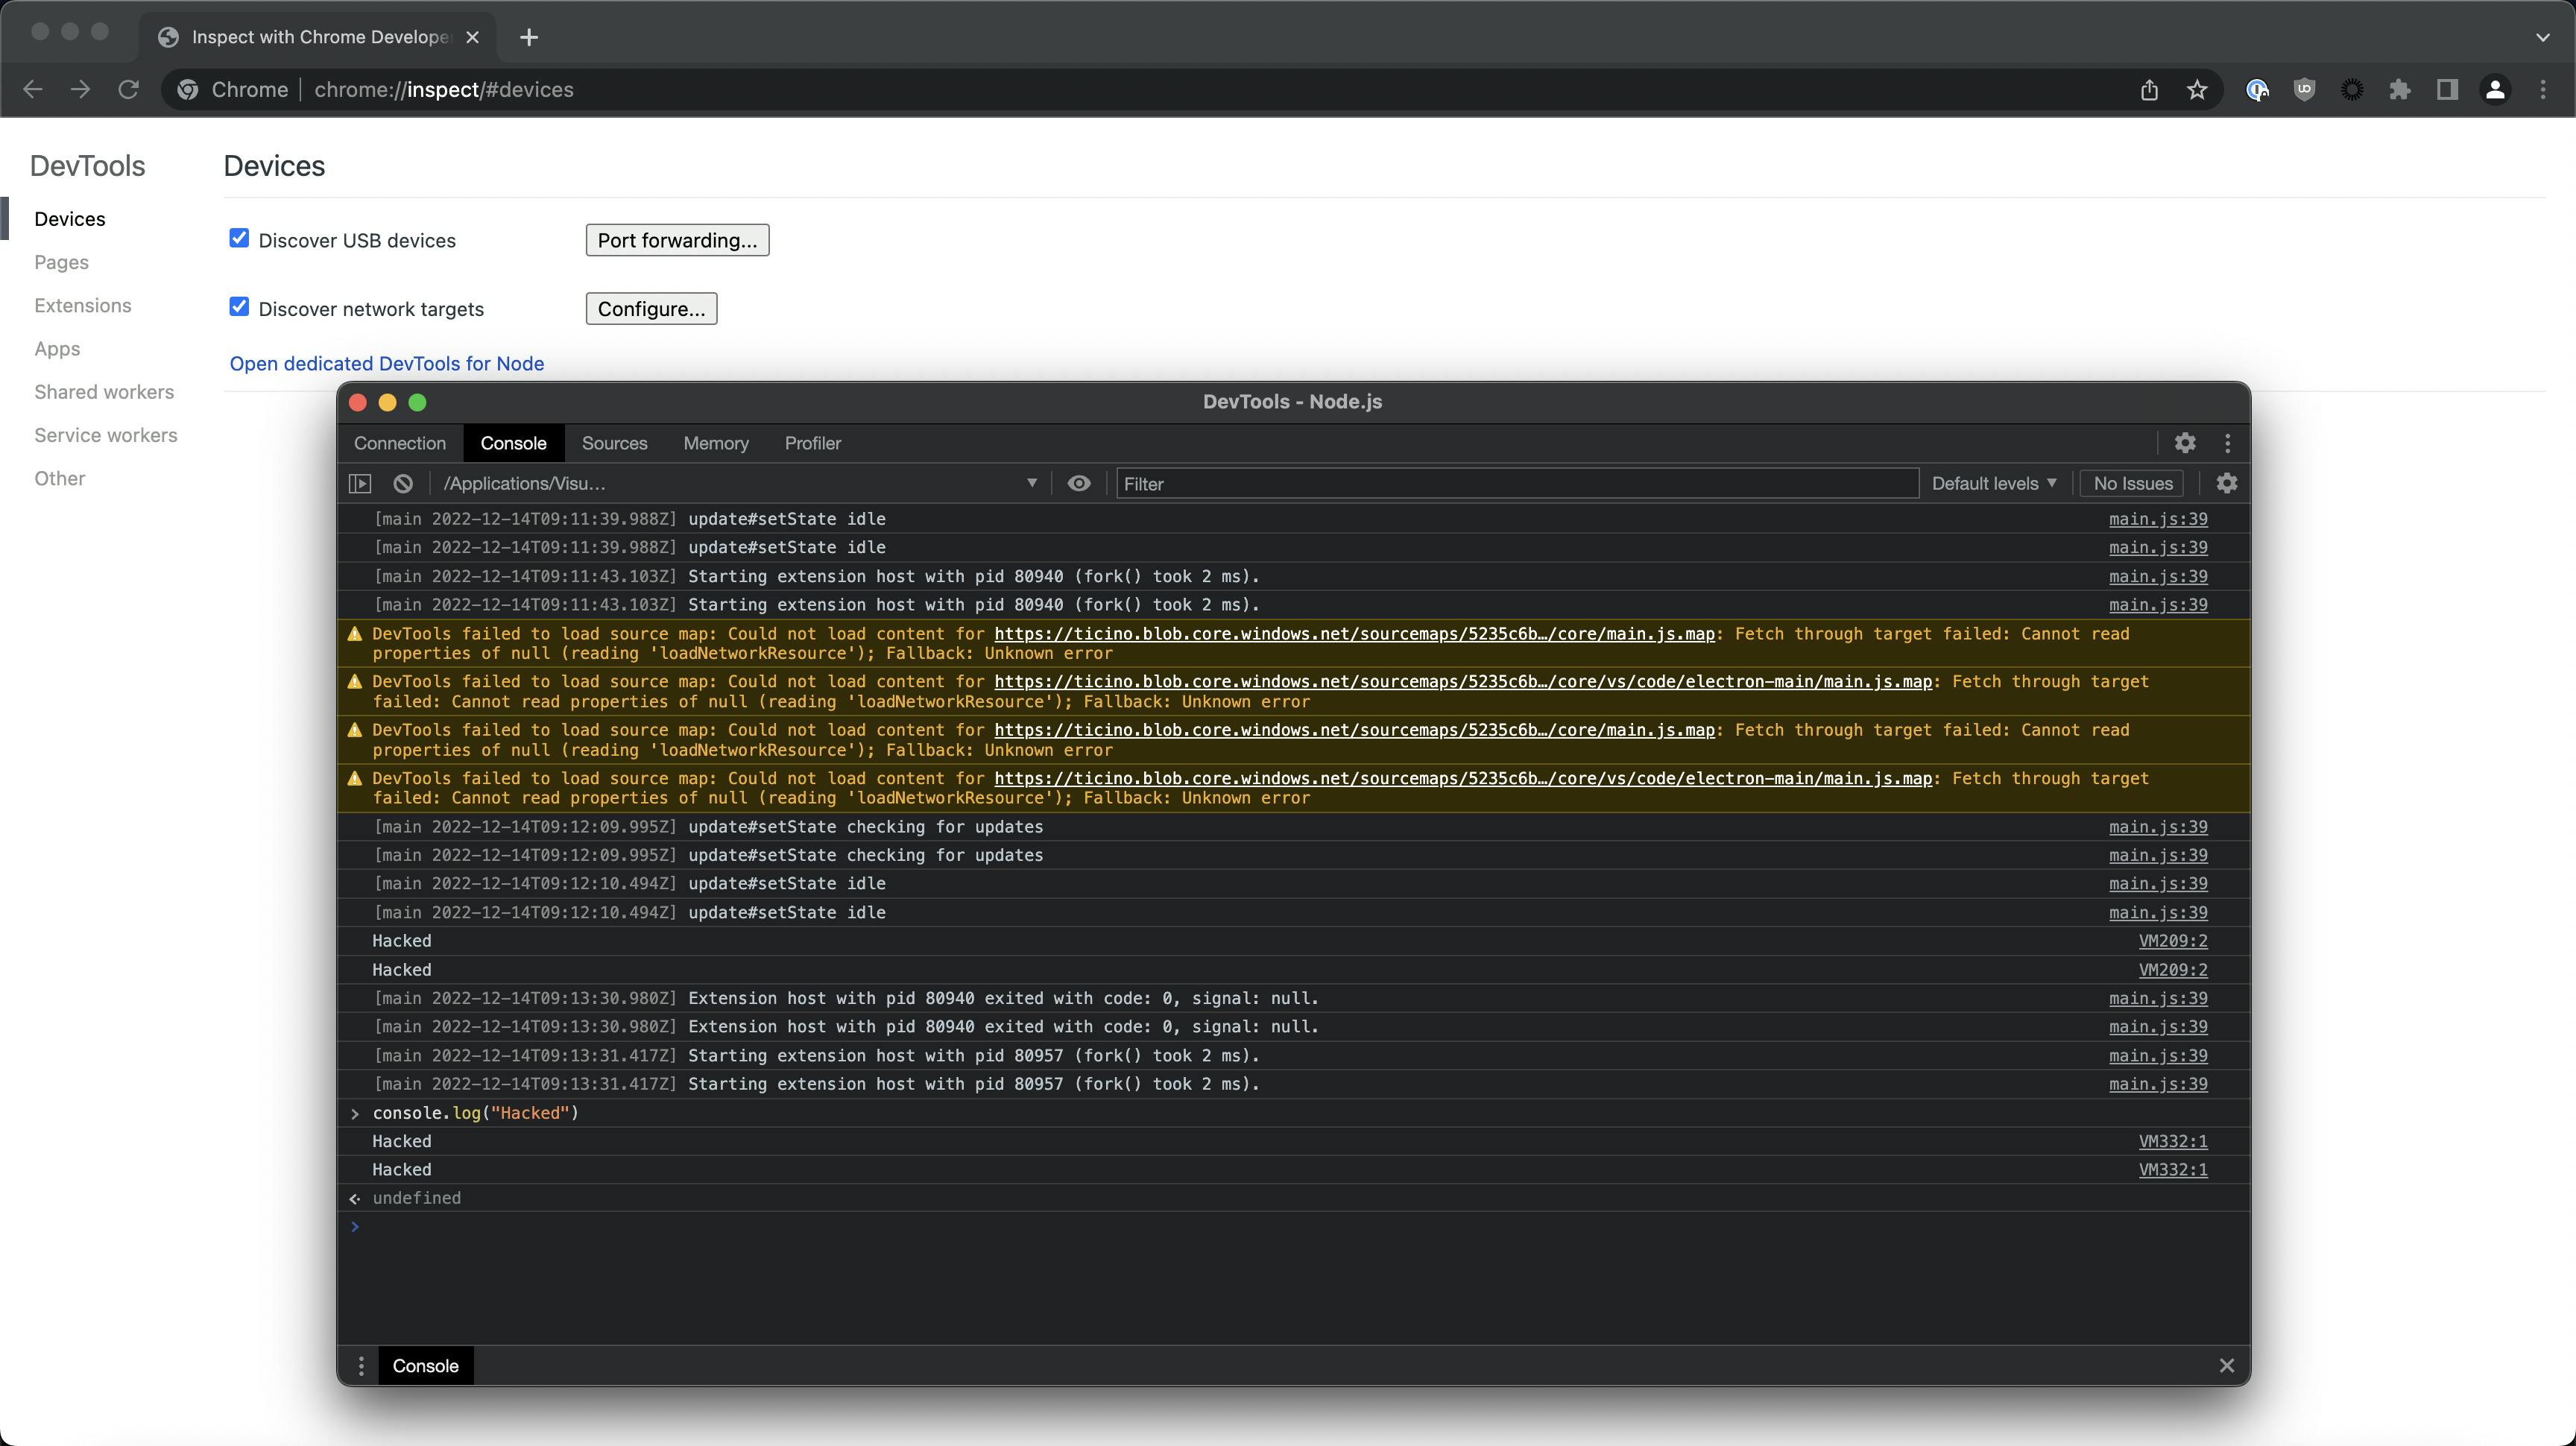Open the Extensions puzzle menu

click(2400, 90)
